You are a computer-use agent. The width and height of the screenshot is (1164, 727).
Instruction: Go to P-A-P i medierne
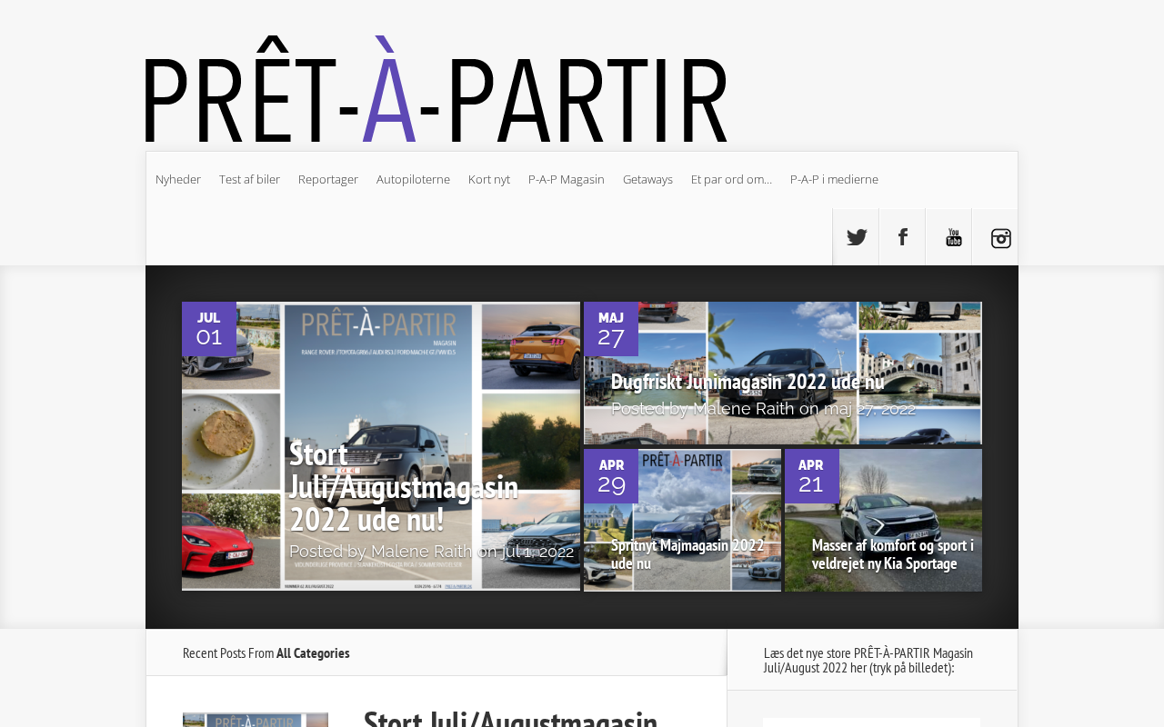834,179
